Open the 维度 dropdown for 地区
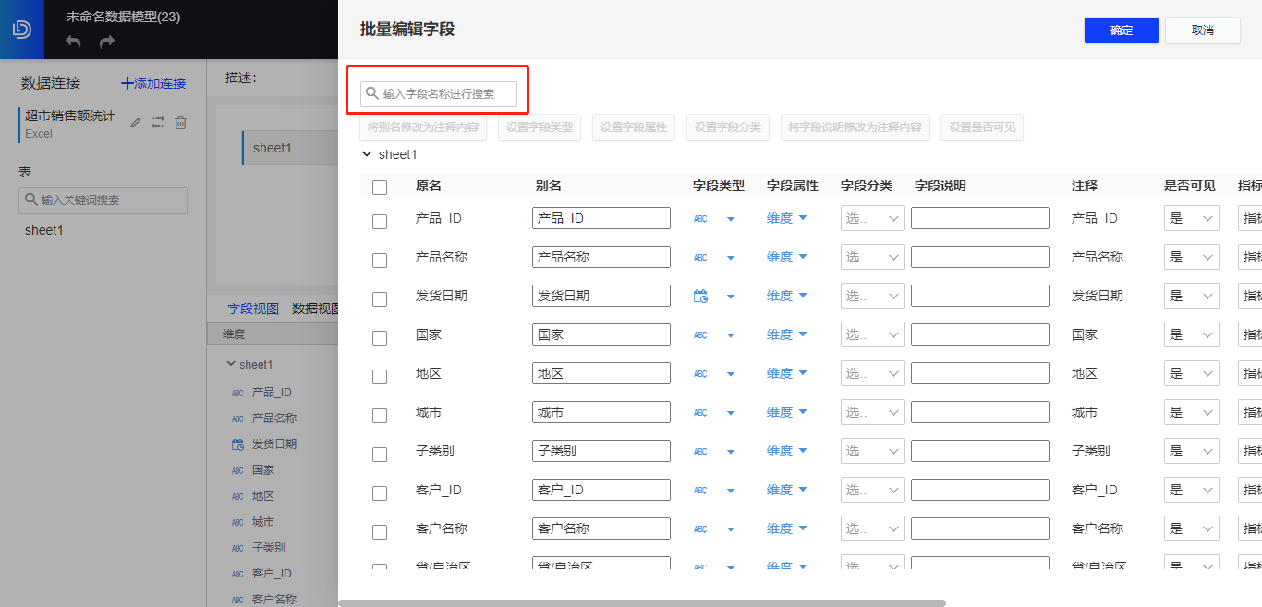Image resolution: width=1262 pixels, height=607 pixels. click(786, 373)
